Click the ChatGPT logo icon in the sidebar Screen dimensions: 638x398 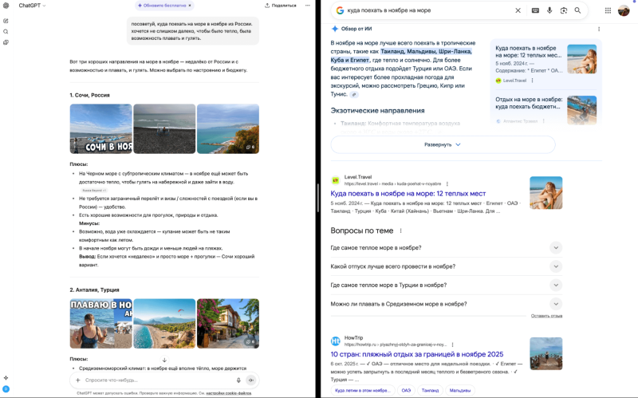tap(6, 6)
